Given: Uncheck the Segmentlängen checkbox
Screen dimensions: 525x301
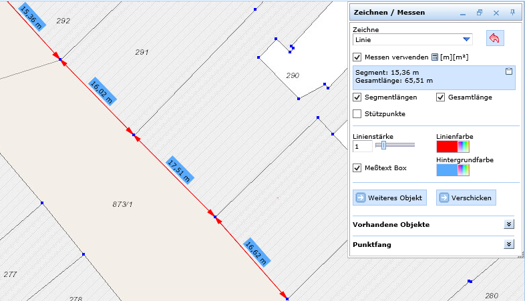Looking at the screenshot, I should point(357,97).
